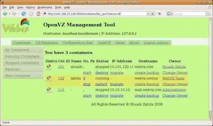
Task: Change Owner of container 101
Action: 175,73
